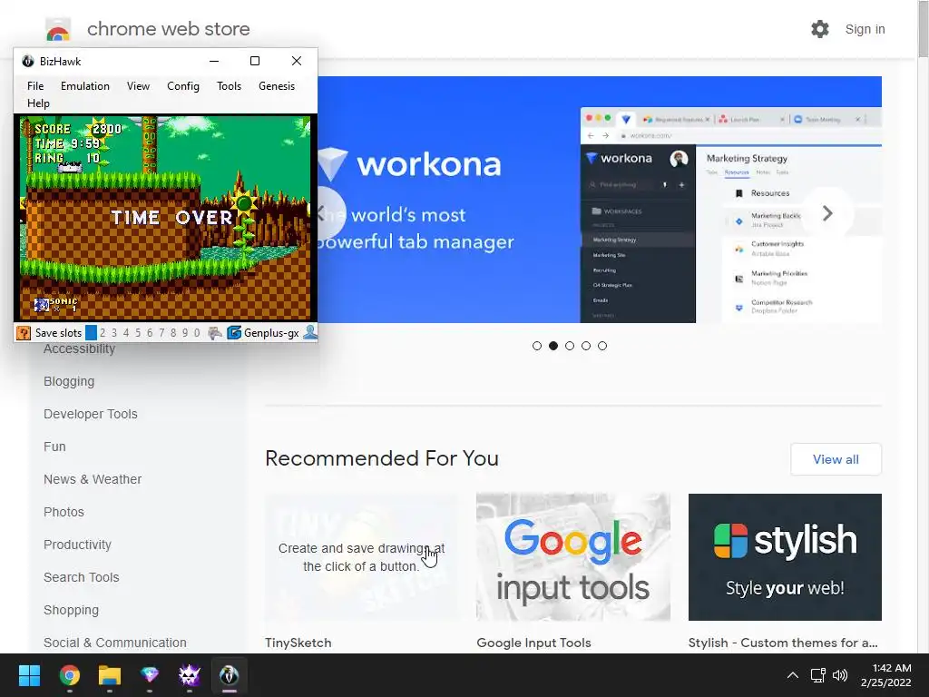Open the Emulation menu in BizHawk
The width and height of the screenshot is (929, 697).
[x=85, y=86]
